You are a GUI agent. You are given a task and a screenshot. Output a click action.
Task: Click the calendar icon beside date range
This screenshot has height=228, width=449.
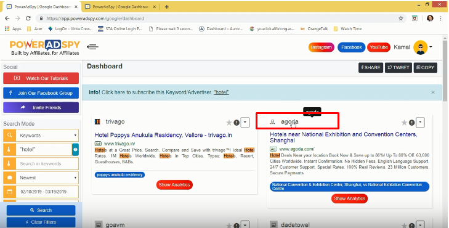(9, 192)
